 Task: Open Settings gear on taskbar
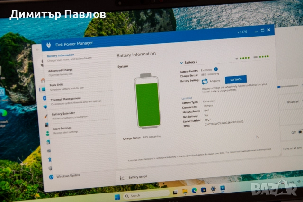click(213, 189)
